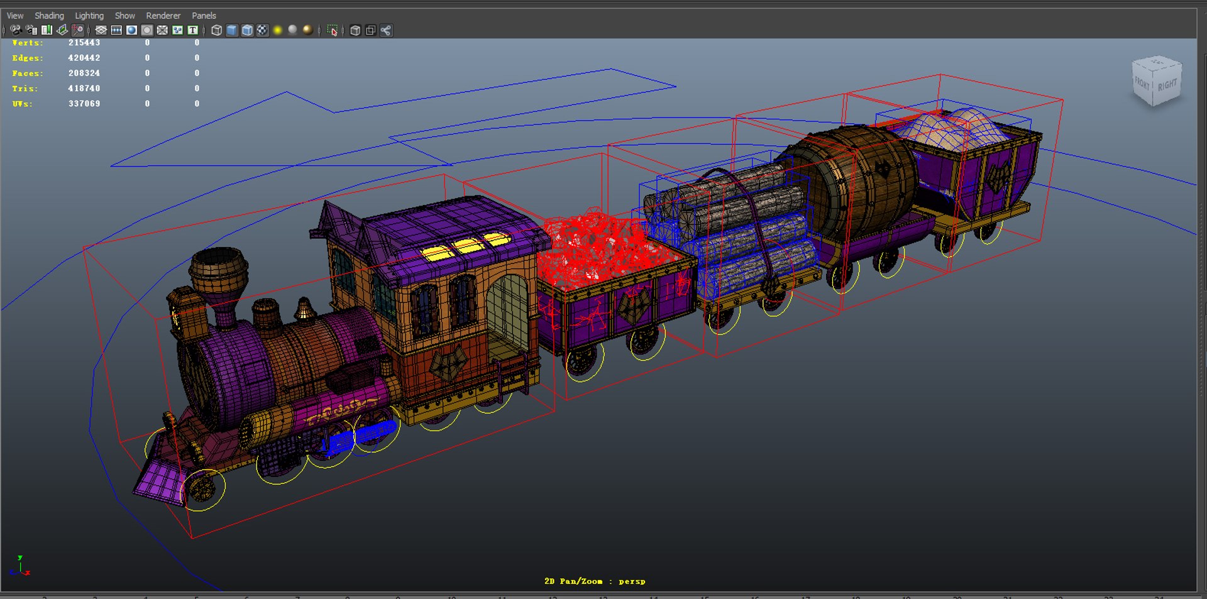
Task: Click the Edges value 420442
Action: pos(84,58)
